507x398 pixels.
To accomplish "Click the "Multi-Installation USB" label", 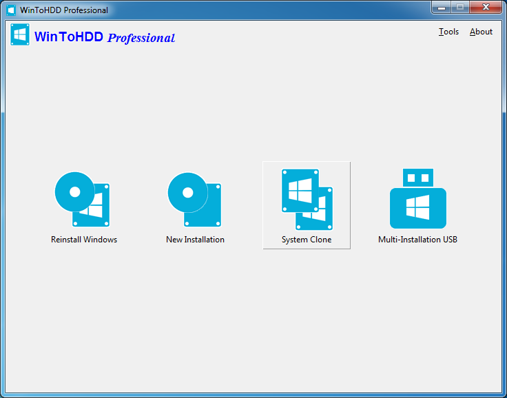I will (417, 240).
